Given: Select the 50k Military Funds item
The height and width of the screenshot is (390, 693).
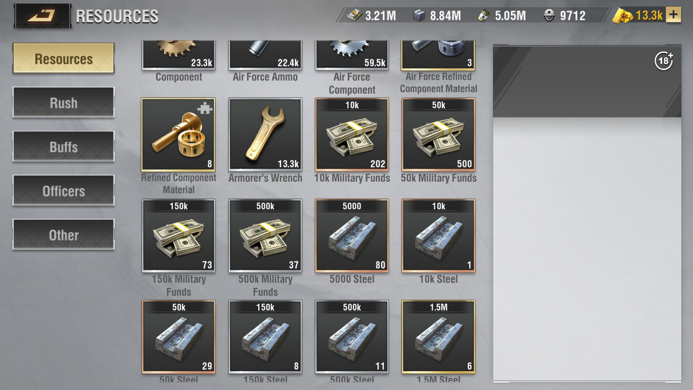Looking at the screenshot, I should (x=439, y=134).
